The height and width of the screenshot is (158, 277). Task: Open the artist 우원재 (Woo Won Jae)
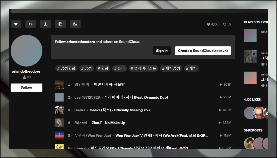click(x=93, y=135)
